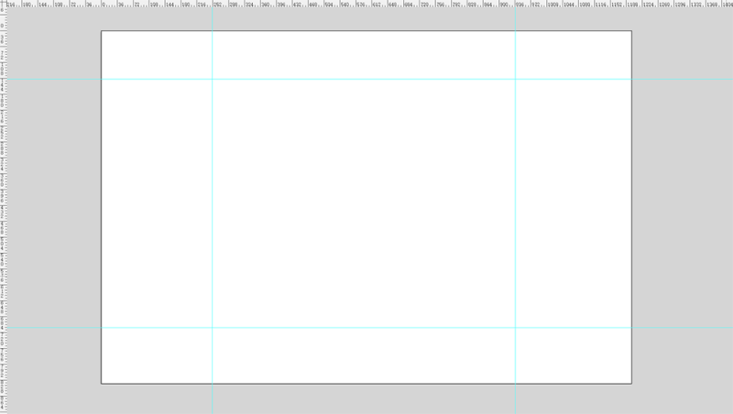Click the 540 mark on the top ruler
This screenshot has width=733, height=414.
(345, 4)
